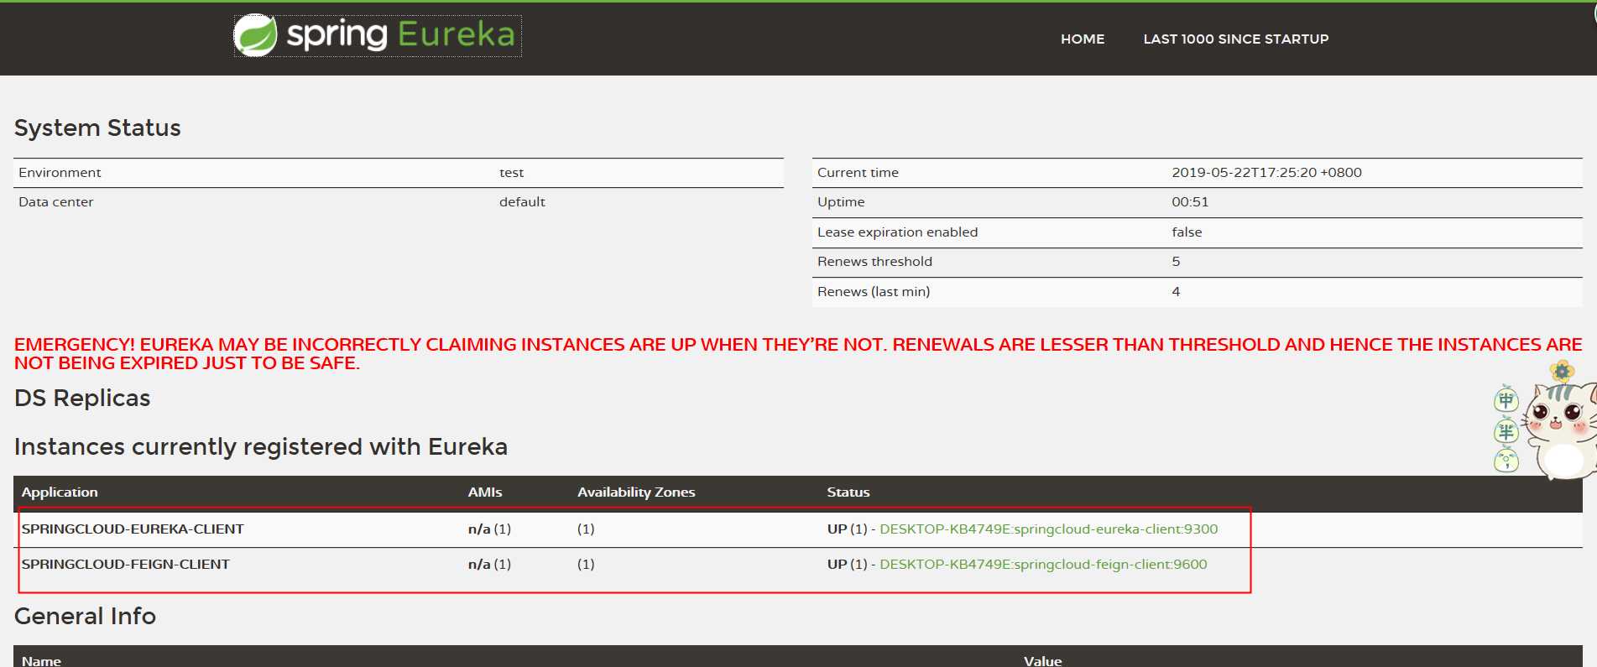
Task: Click the Renews (last min) value 4
Action: click(1176, 291)
